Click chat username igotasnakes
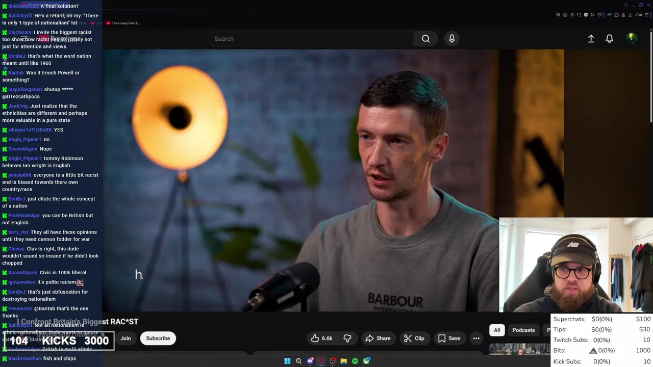 click(x=22, y=282)
